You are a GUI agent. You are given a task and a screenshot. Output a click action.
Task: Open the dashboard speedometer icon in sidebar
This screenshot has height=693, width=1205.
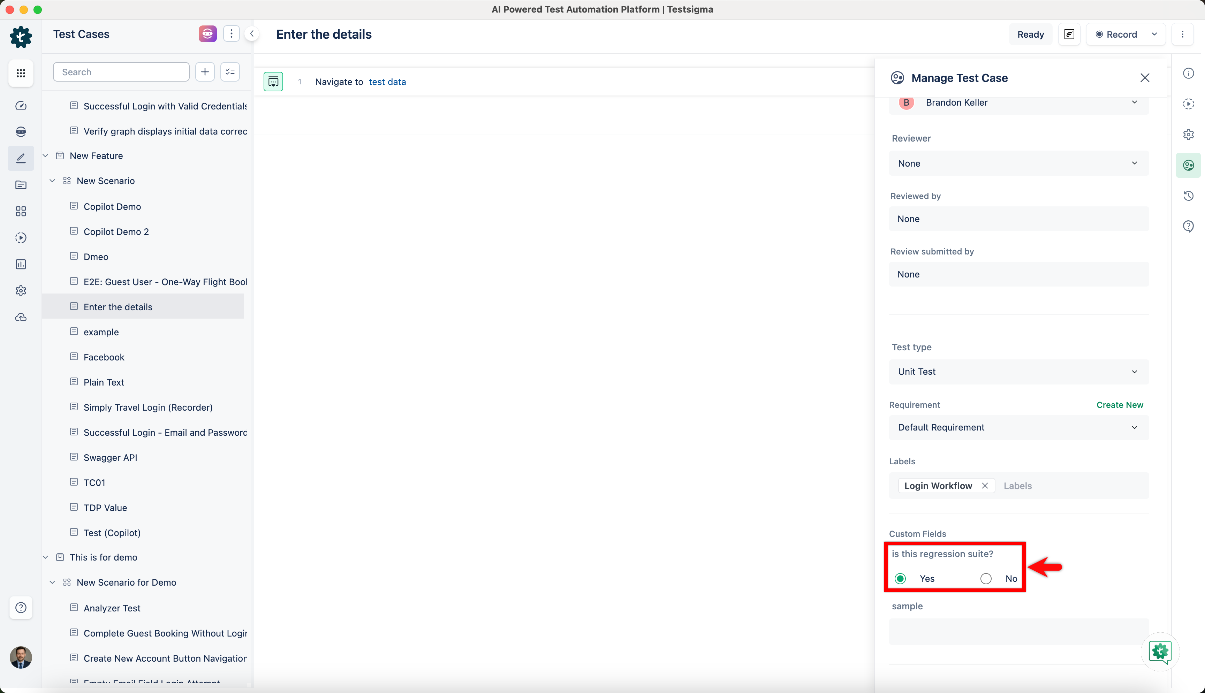(x=21, y=106)
